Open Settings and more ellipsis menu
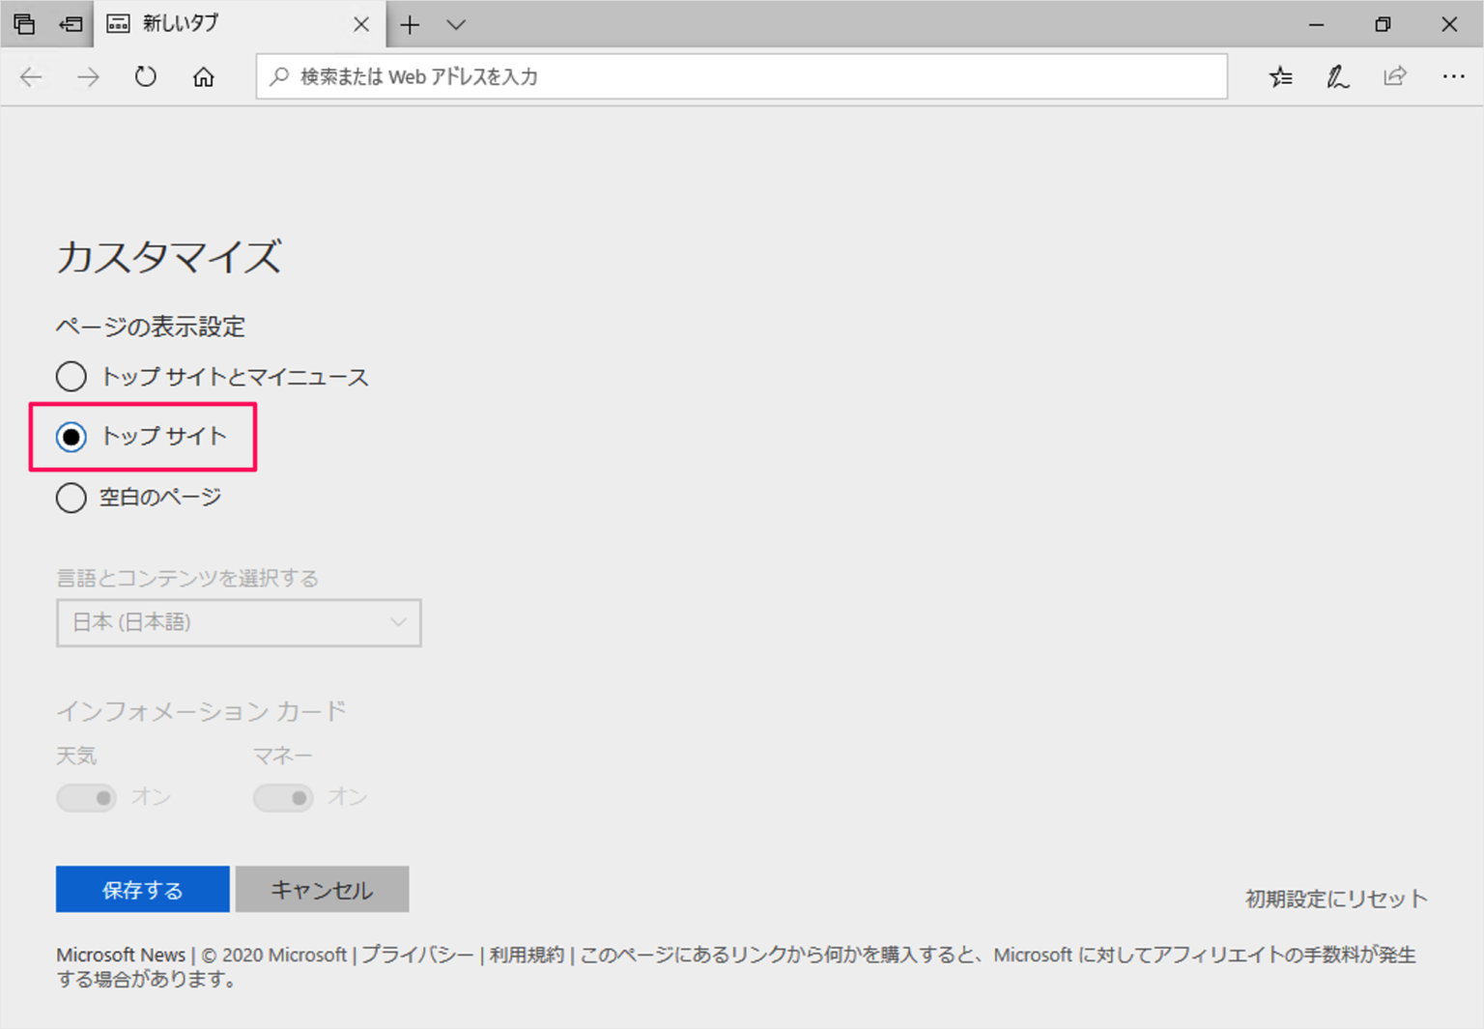The height and width of the screenshot is (1029, 1484). click(1453, 77)
